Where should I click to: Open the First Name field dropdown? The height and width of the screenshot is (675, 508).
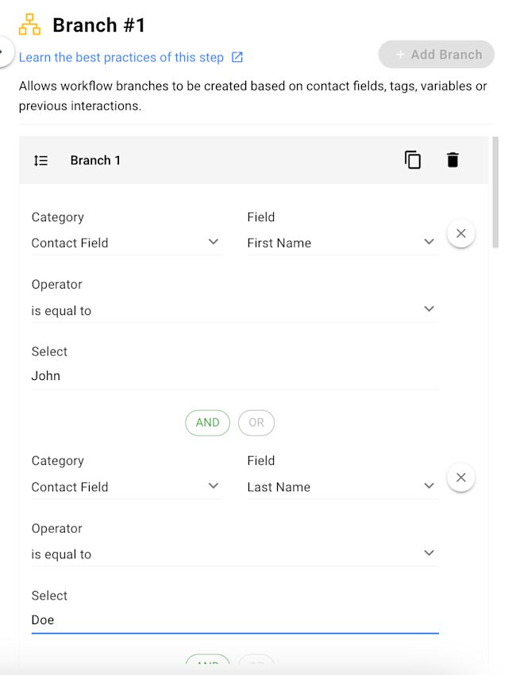(x=341, y=243)
